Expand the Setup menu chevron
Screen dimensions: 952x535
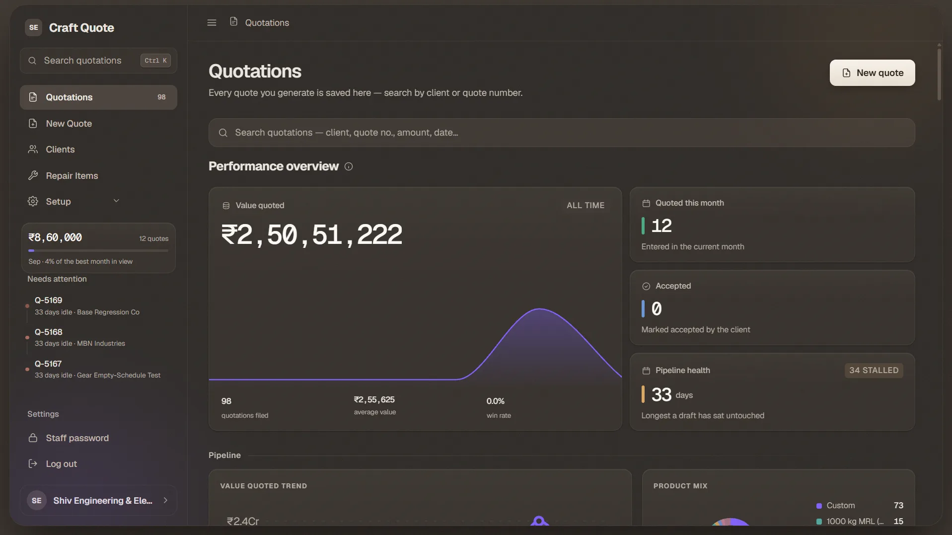coord(116,201)
